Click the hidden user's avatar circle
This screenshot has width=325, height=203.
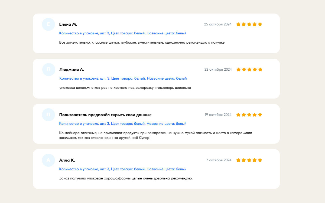coord(48,115)
